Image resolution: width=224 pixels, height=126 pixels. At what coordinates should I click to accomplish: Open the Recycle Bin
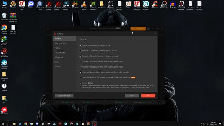click(x=4, y=16)
